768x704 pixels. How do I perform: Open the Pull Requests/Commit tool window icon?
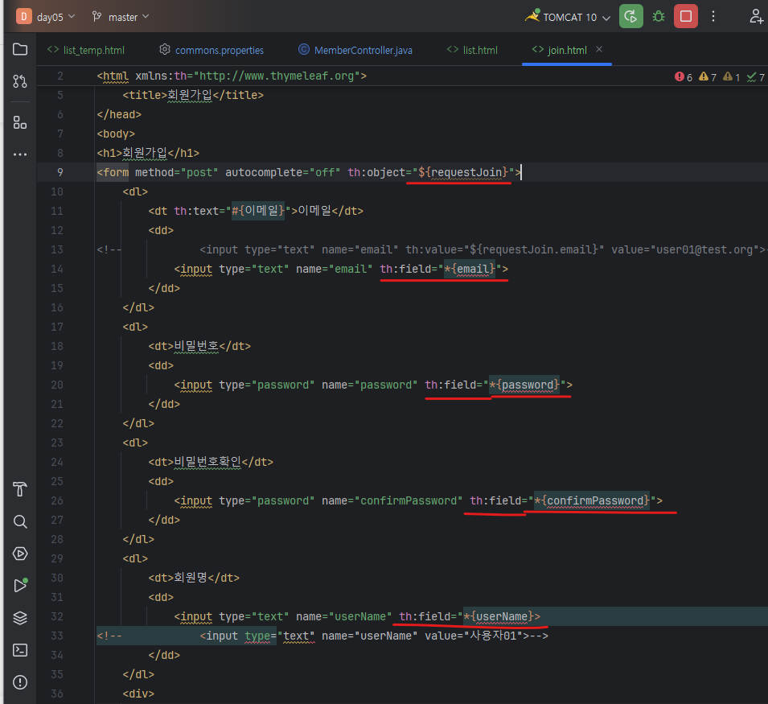[x=20, y=81]
